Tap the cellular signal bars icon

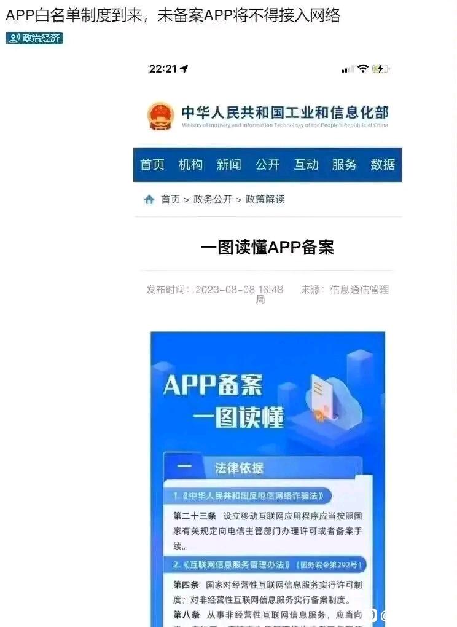click(347, 69)
